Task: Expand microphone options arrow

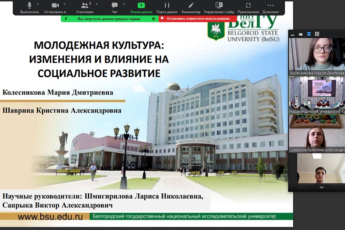Action: 38,4
